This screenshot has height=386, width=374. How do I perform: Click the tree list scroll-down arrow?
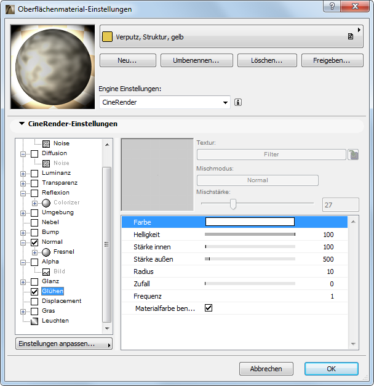(107, 328)
